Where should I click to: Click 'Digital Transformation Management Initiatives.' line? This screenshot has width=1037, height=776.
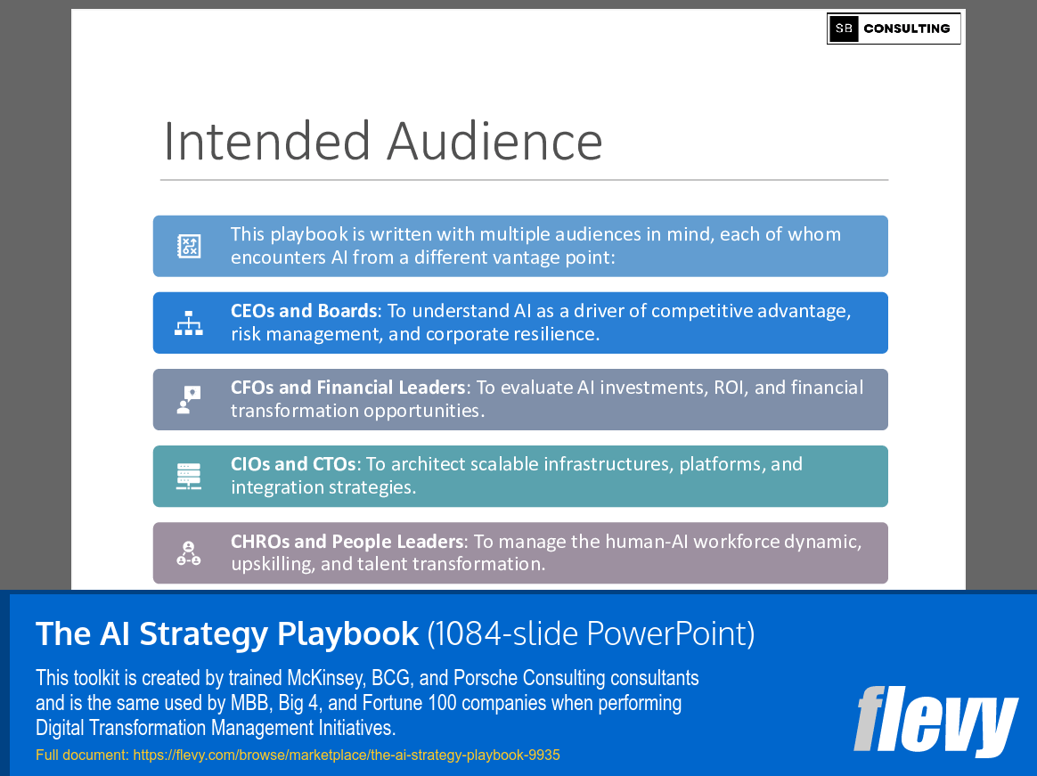tap(216, 728)
